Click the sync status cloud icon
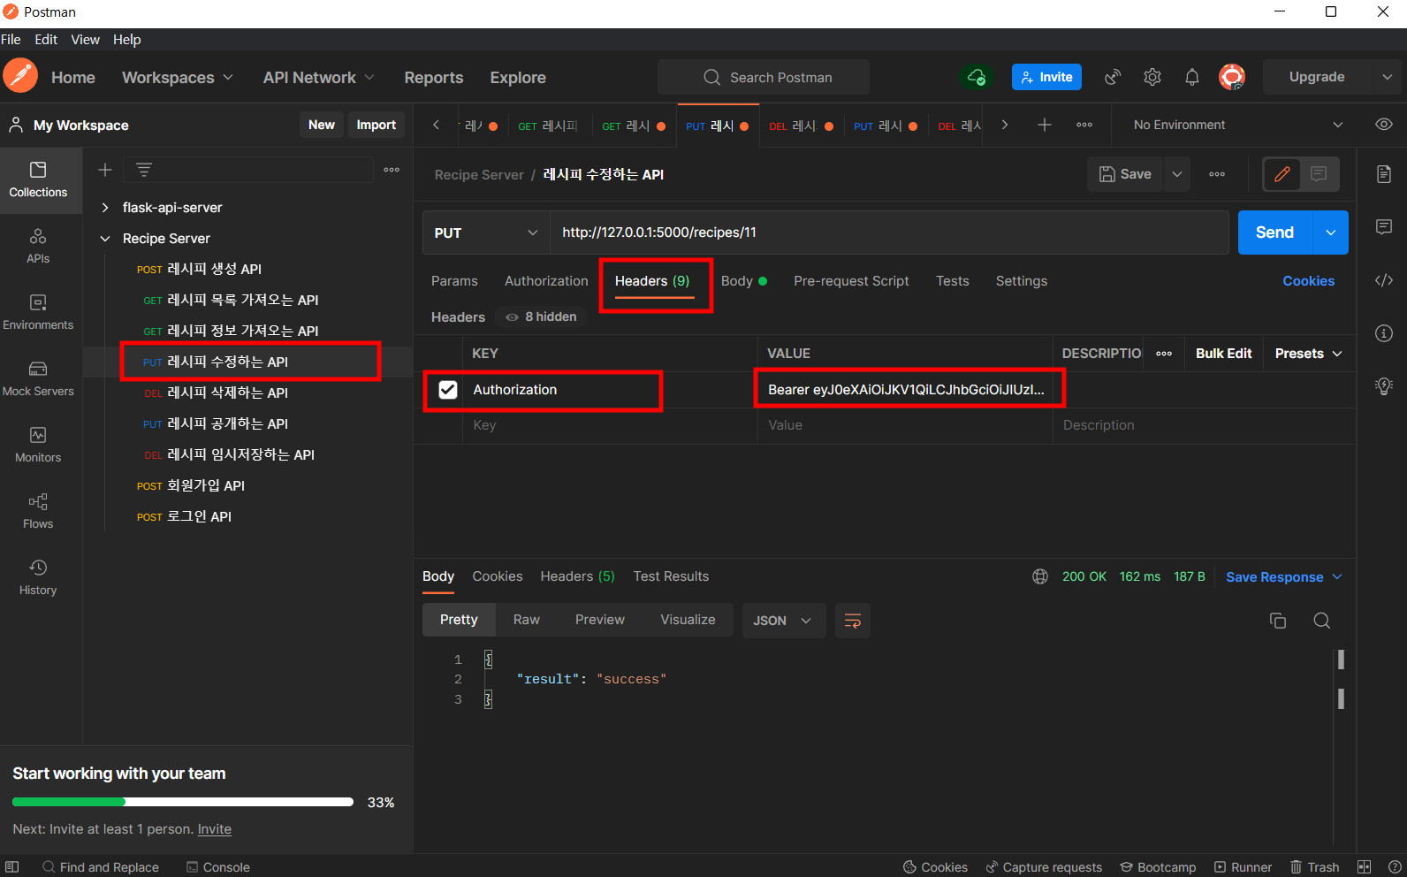Image resolution: width=1407 pixels, height=877 pixels. click(977, 77)
